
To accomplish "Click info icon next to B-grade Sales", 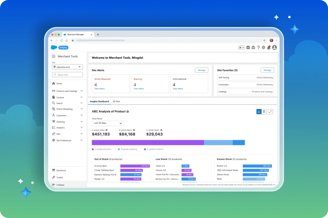I will [134, 130].
